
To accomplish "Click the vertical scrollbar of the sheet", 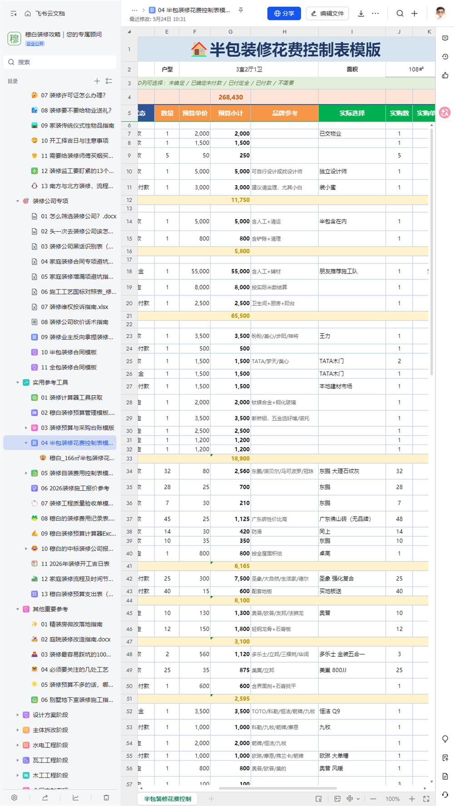I will (x=431, y=252).
